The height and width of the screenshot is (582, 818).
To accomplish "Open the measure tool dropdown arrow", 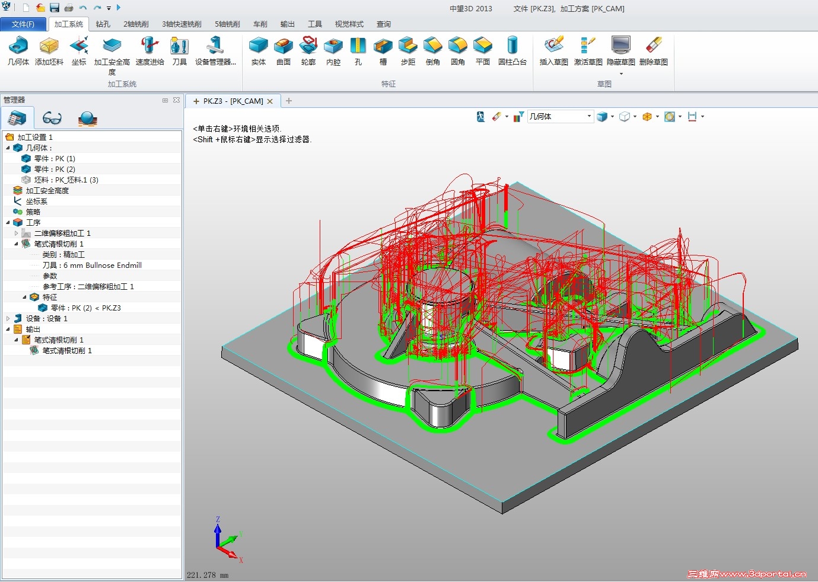I will 703,117.
